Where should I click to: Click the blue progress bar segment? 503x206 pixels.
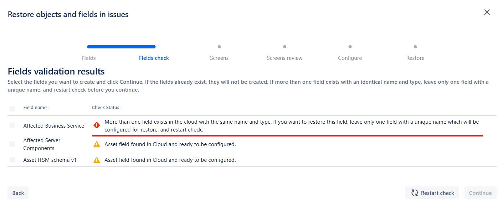point(121,47)
